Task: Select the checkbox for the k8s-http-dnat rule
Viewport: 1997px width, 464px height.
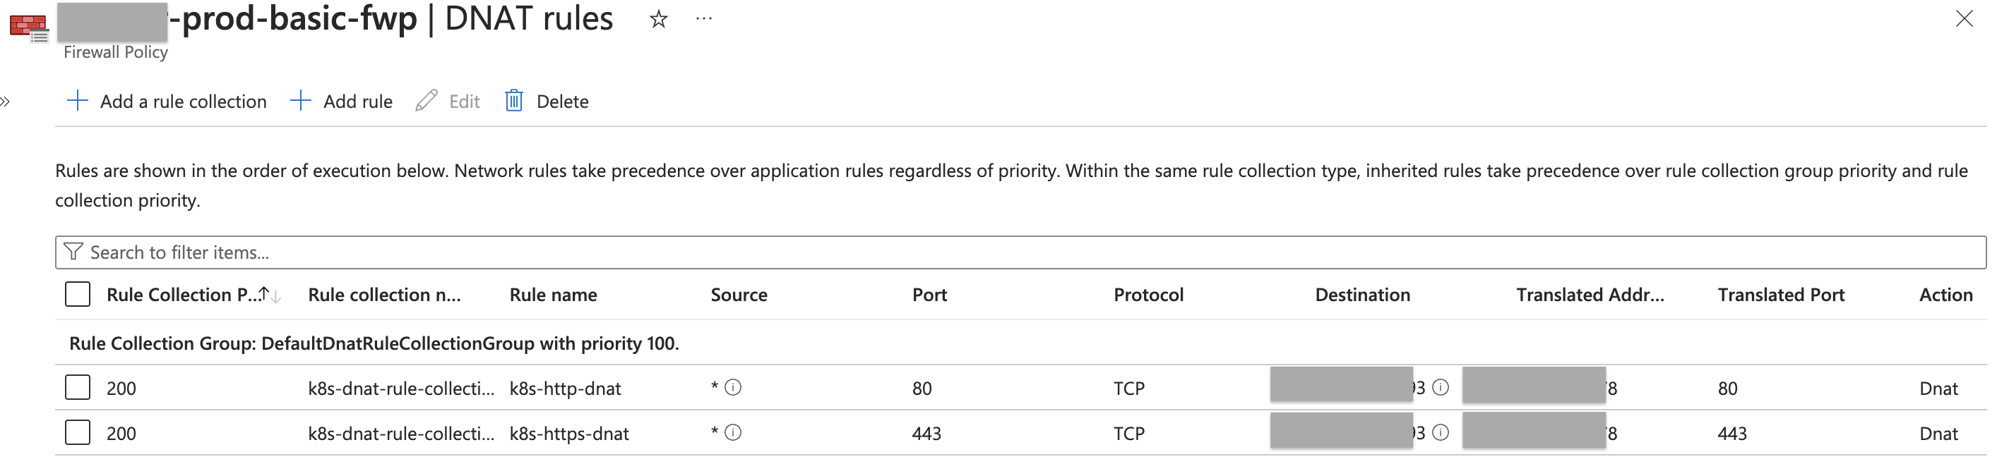Action: (x=77, y=387)
